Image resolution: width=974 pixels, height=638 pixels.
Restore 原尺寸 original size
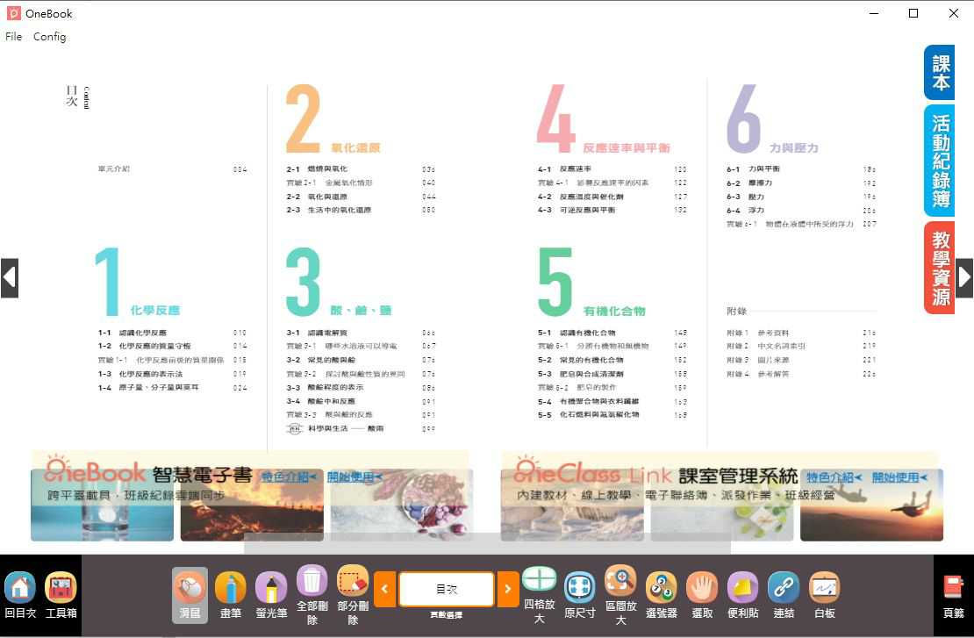click(579, 595)
